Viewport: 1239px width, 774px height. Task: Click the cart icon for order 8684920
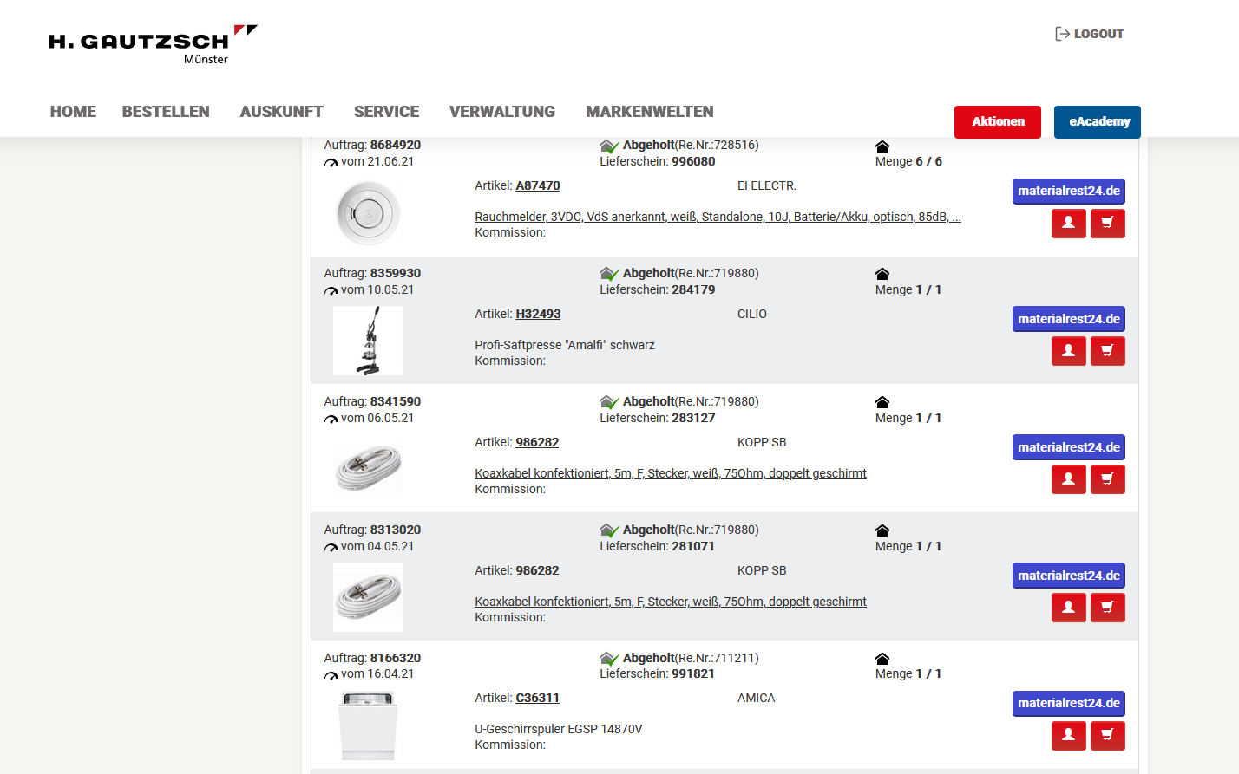(1107, 224)
